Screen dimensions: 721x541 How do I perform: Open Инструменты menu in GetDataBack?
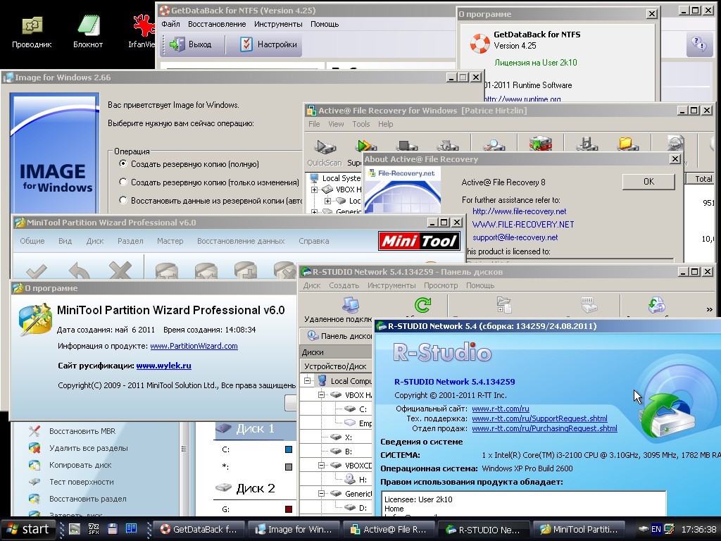(x=278, y=24)
